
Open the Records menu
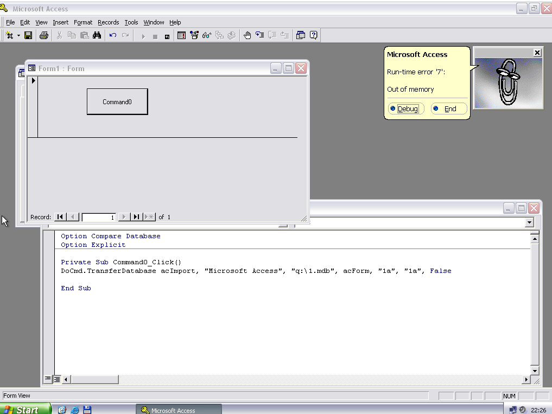point(109,22)
